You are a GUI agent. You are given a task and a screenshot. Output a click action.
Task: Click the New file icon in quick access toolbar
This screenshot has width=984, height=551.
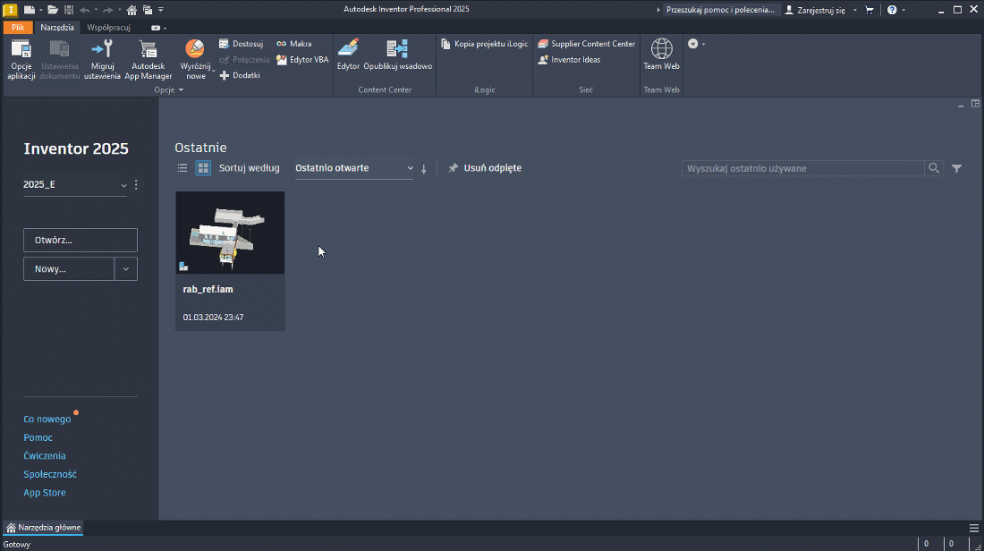[x=29, y=10]
